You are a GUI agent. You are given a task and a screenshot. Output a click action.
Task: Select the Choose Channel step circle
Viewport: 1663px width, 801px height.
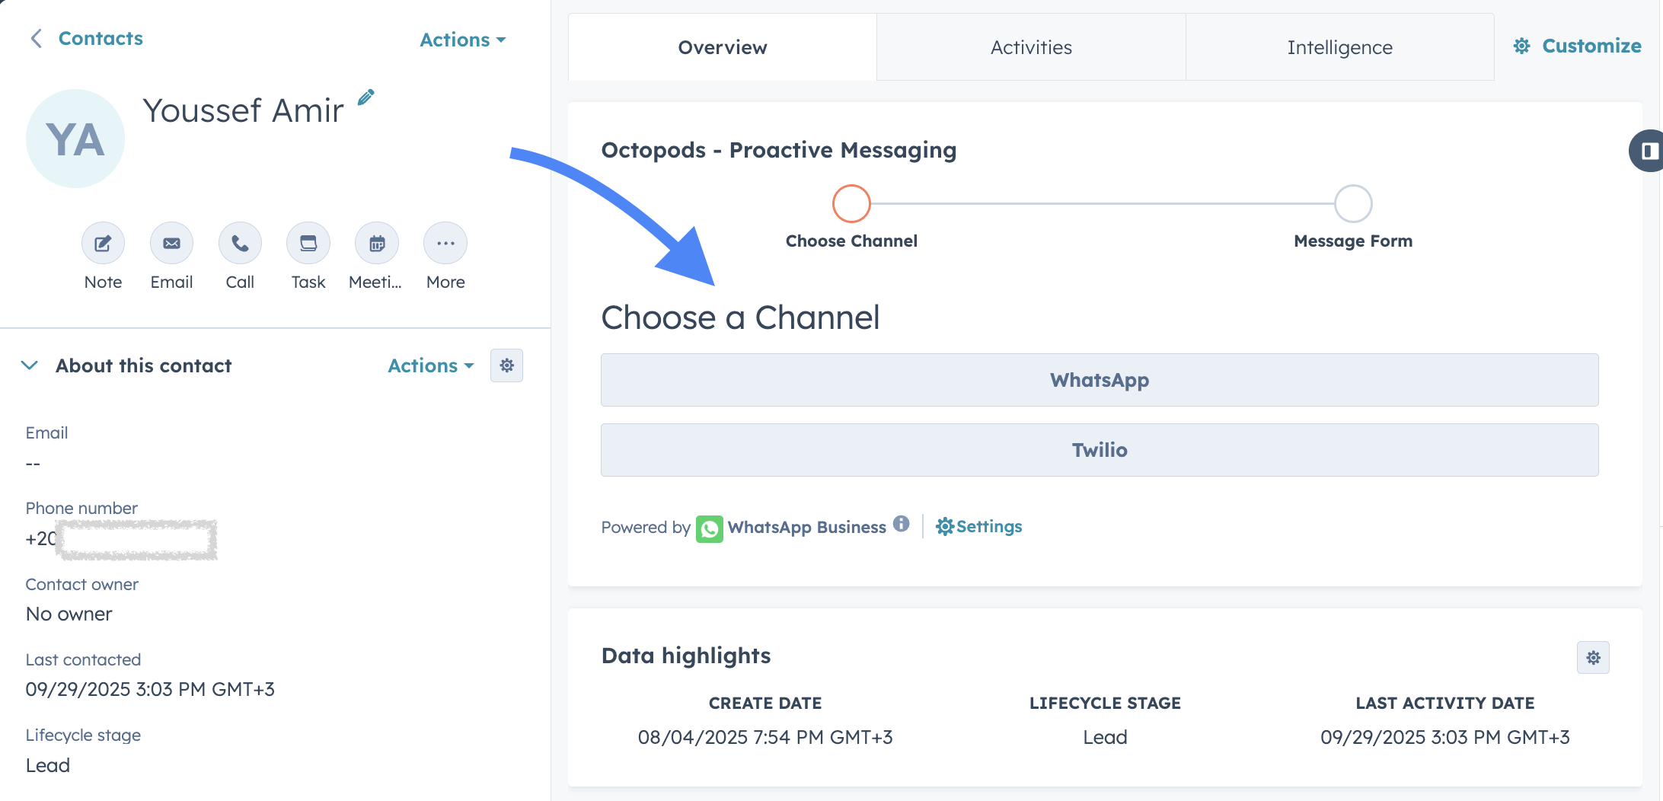coord(851,203)
